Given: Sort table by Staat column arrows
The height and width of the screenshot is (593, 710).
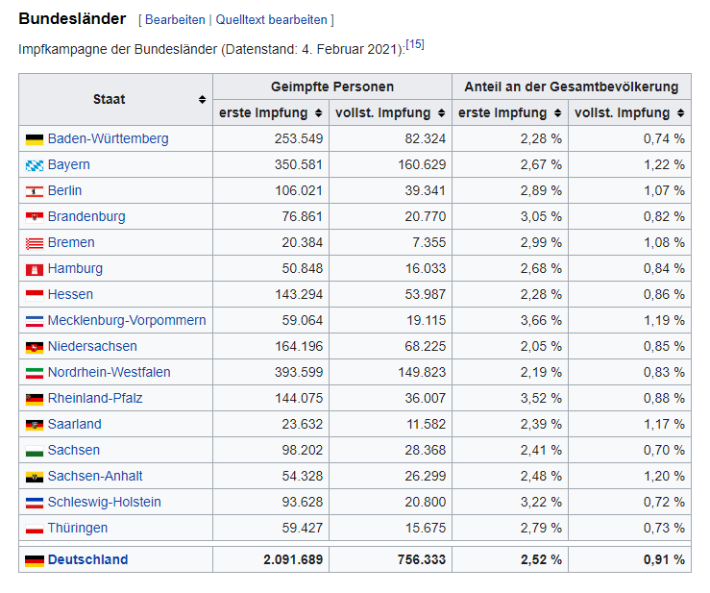Looking at the screenshot, I should pyautogui.click(x=202, y=100).
